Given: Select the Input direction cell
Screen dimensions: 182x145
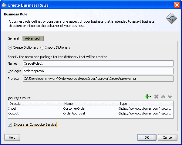Looking at the screenshot, I should [x=35, y=108].
